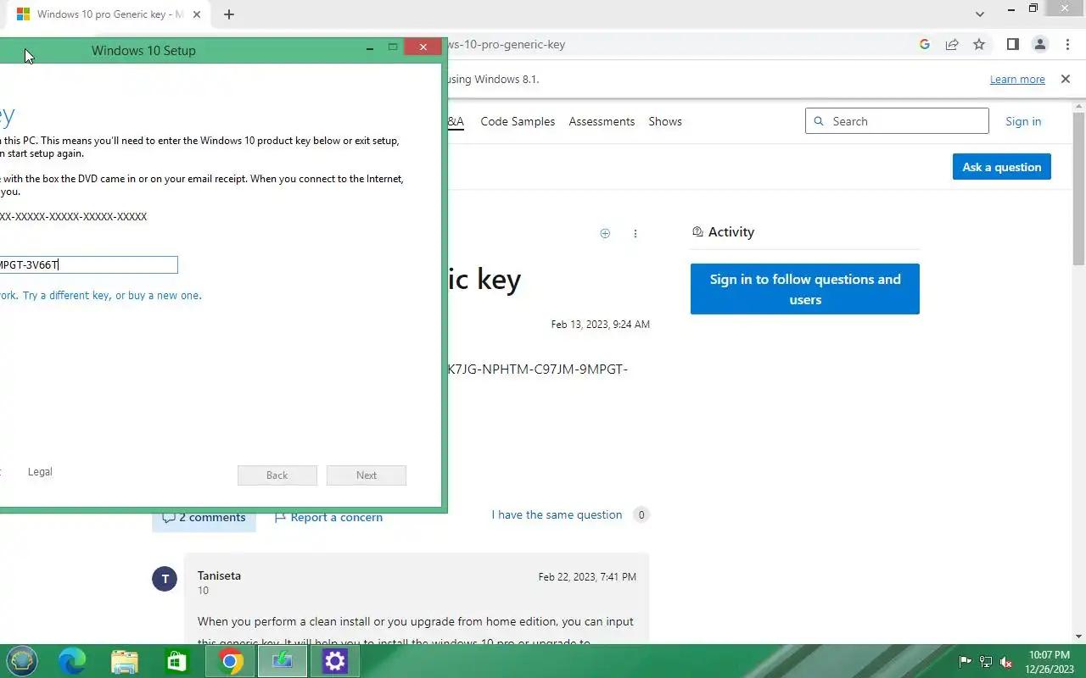The image size is (1086, 678).
Task: Open File Explorer from taskbar
Action: 125,661
